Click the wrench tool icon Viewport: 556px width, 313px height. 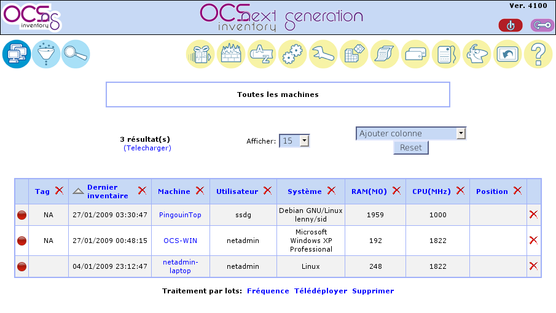(x=323, y=54)
